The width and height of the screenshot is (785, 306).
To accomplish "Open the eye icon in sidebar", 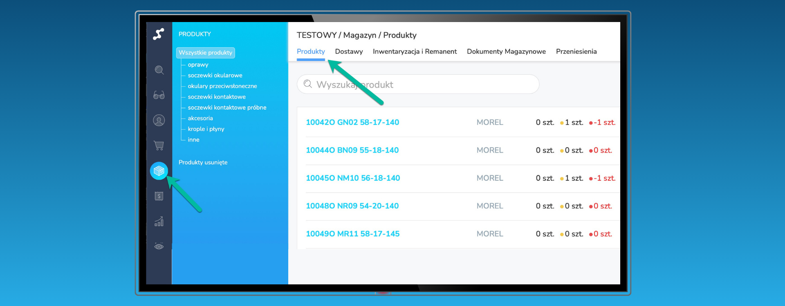I will [159, 246].
